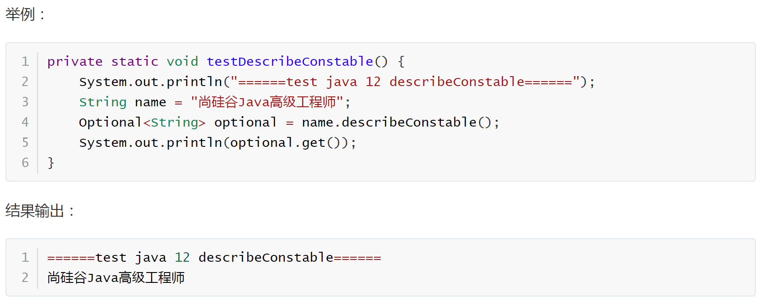Viewport: 759px width, 300px height.
Task: Click the '结果输出：' heading text
Action: point(40,210)
